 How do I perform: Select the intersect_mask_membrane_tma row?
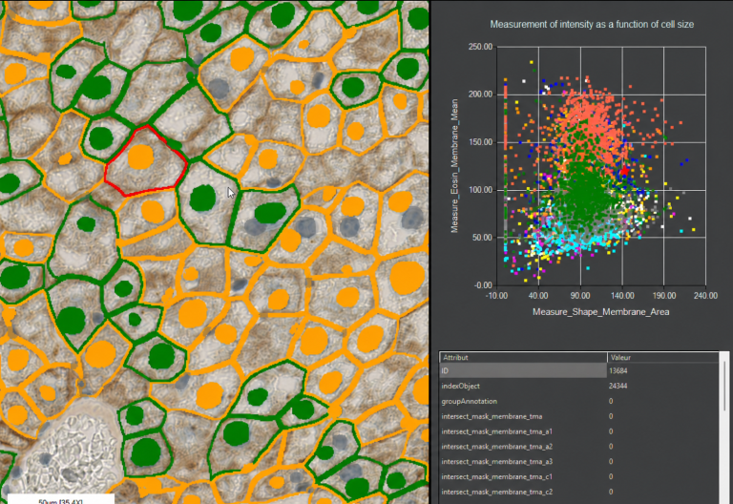tap(580, 416)
